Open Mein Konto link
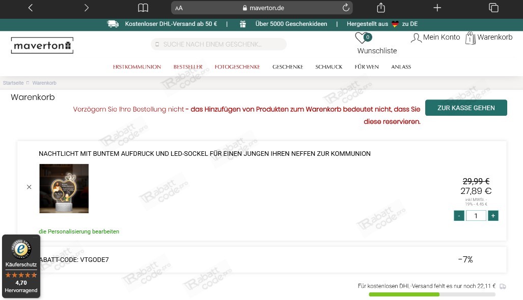Screen dimensions: 523x300 click(442, 37)
